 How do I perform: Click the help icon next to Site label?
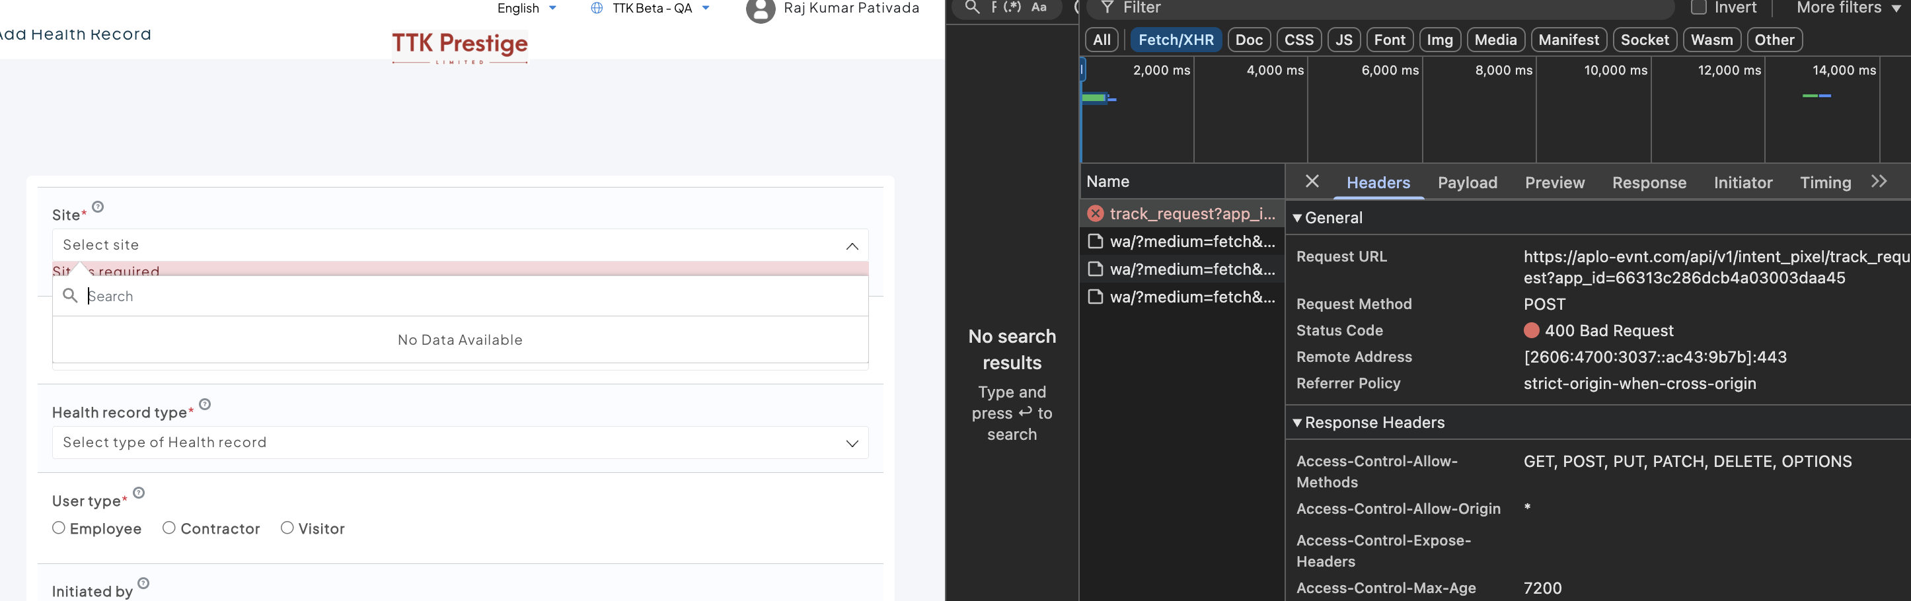point(98,207)
